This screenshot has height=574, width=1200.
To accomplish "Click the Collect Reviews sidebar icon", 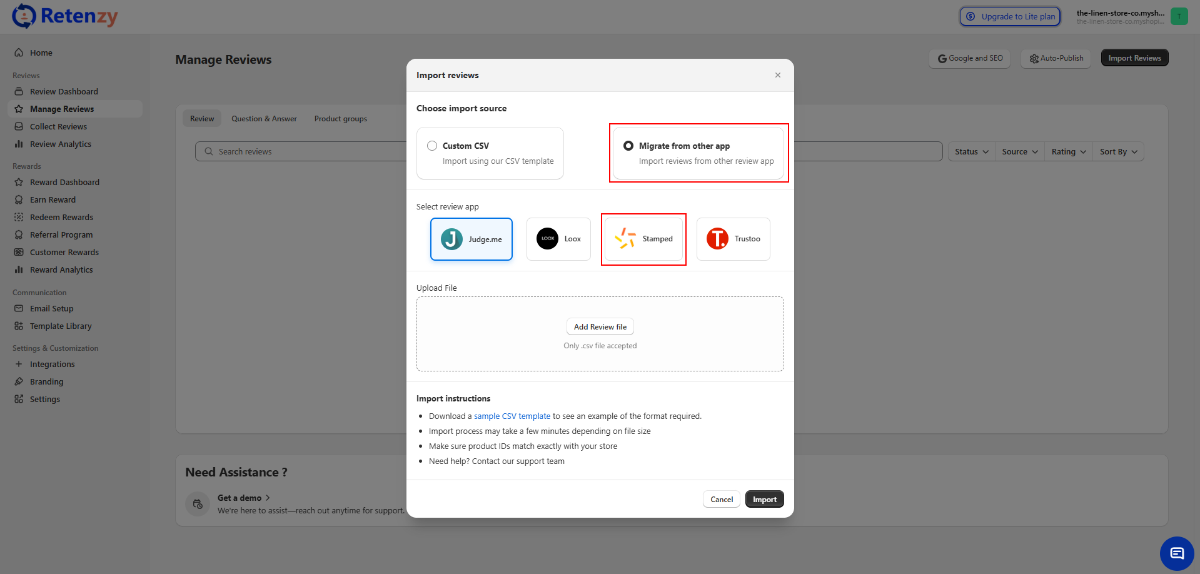I will click(19, 126).
